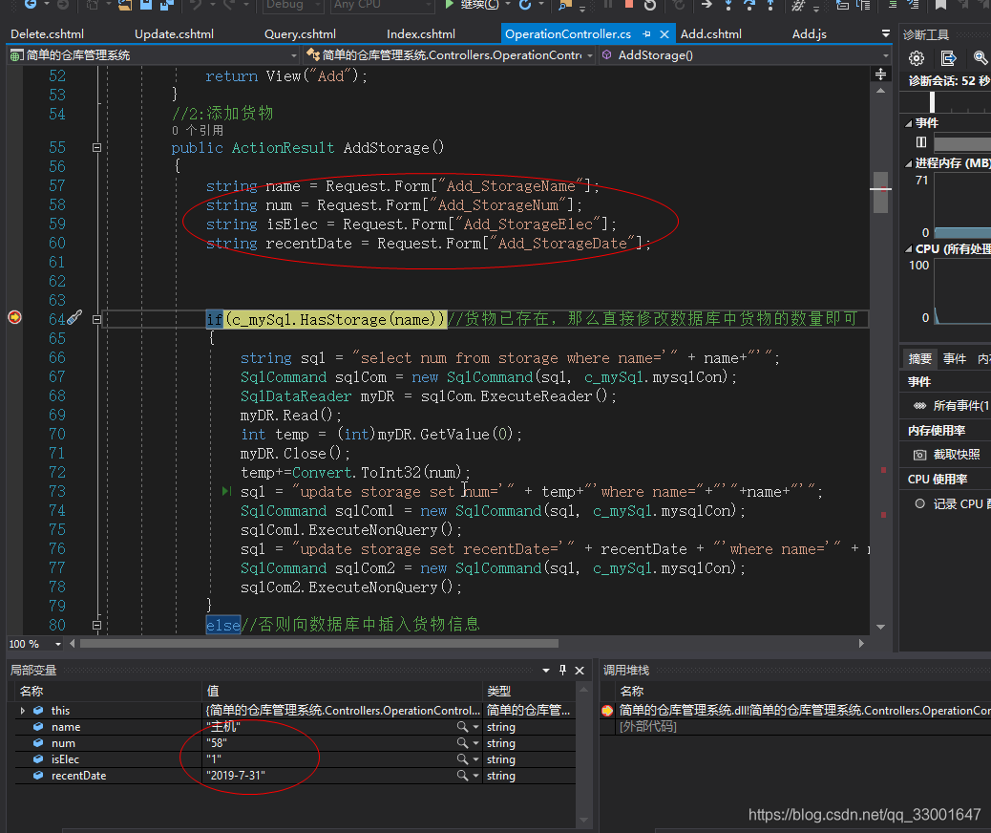This screenshot has height=833, width=991.
Task: Open text visualizer for num variable
Action: pyautogui.click(x=463, y=743)
